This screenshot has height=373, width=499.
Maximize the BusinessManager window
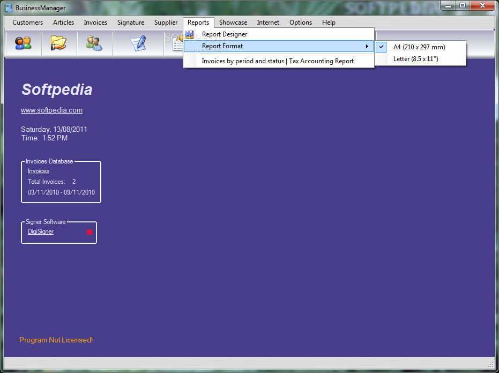463,5
